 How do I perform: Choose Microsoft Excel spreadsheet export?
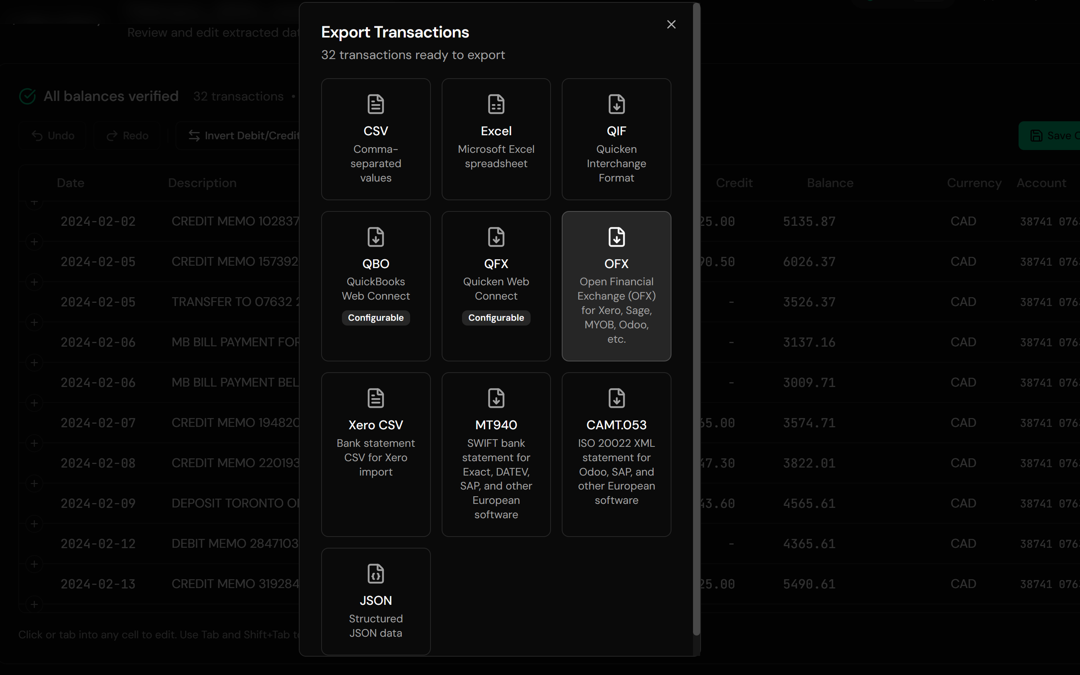coord(496,139)
